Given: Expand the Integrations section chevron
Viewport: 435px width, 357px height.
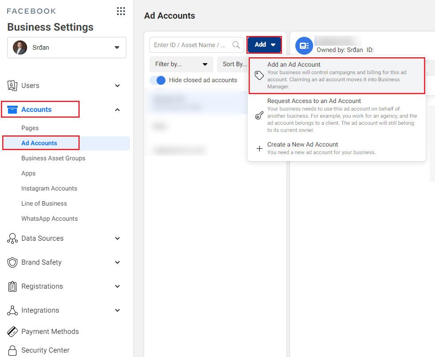Looking at the screenshot, I should coord(117,310).
